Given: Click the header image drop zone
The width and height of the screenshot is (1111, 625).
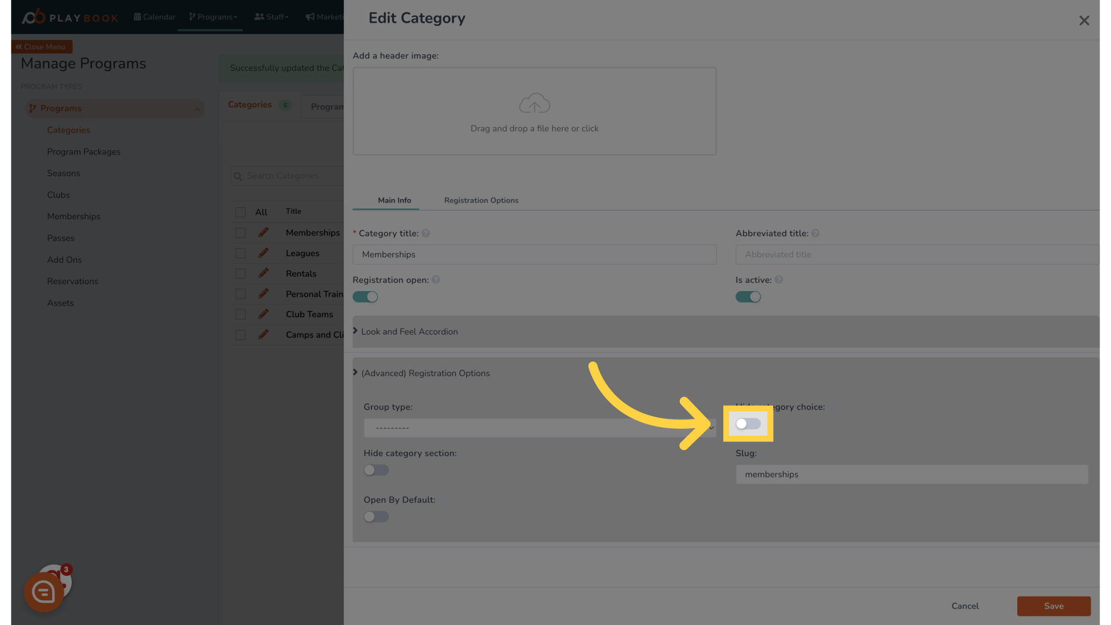Looking at the screenshot, I should tap(534, 111).
